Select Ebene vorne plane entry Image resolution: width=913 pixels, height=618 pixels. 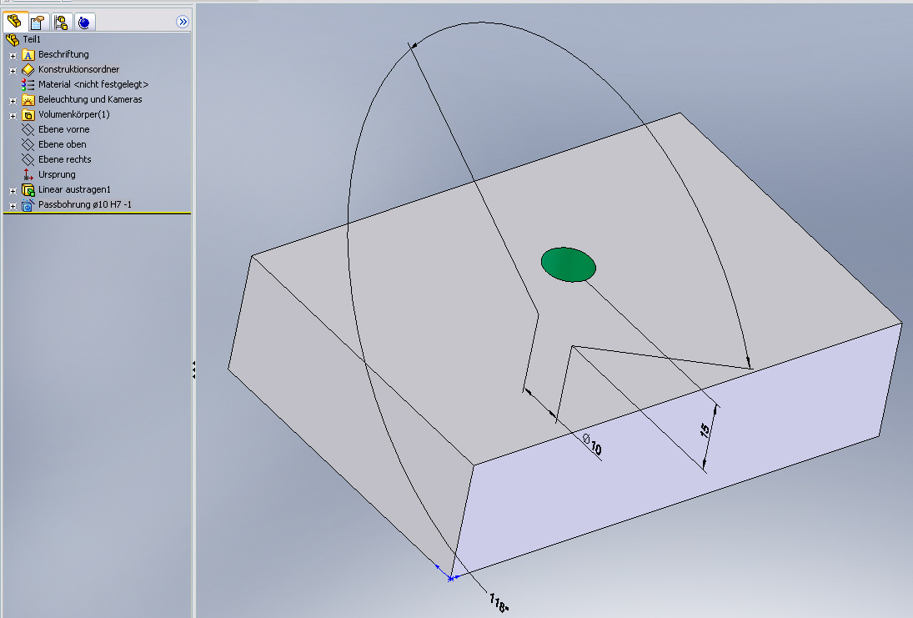coord(63,129)
